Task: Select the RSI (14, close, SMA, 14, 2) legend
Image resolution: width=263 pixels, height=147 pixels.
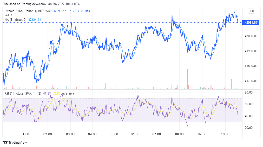Action: click(23, 93)
